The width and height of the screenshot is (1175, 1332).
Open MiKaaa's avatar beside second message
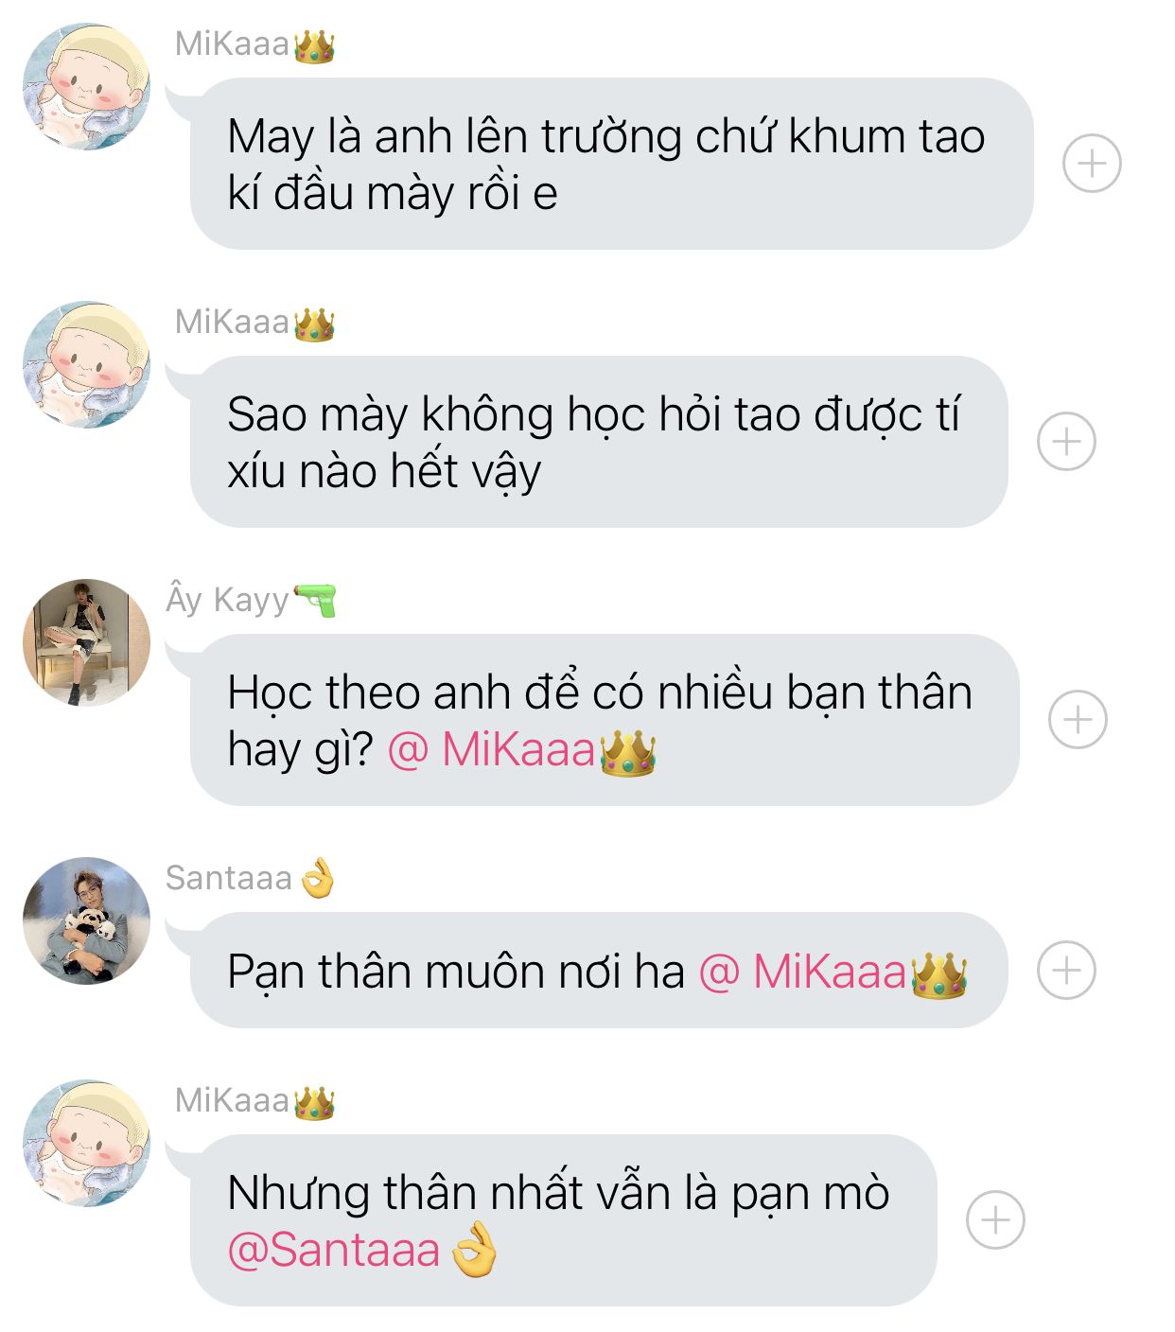86,365
